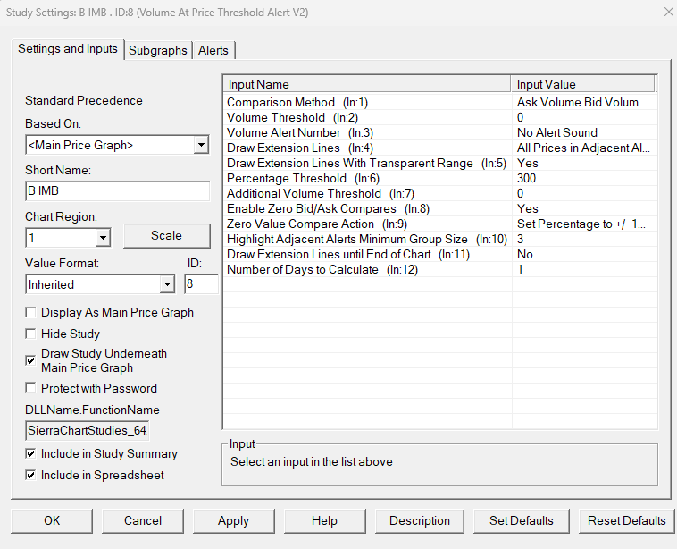Image resolution: width=677 pixels, height=549 pixels.
Task: Click the 'Set Percentage to +/- 1...' value
Action: (x=581, y=224)
